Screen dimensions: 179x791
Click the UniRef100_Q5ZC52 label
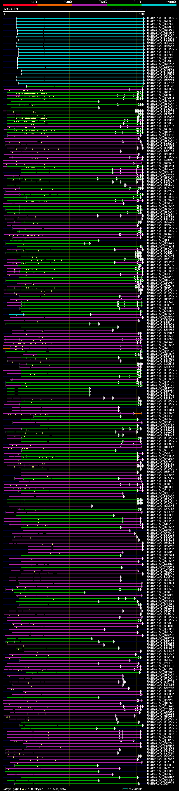[x=161, y=58]
